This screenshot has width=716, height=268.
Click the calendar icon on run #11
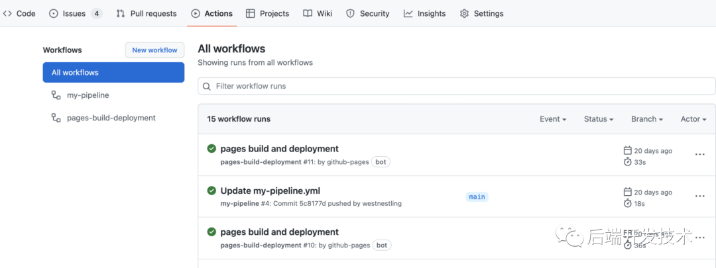627,150
